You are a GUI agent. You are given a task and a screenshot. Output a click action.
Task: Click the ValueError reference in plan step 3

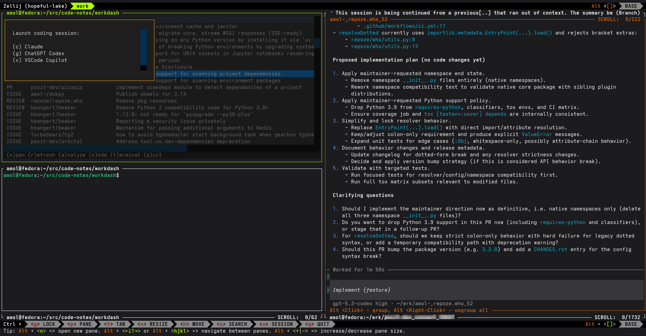(537, 134)
